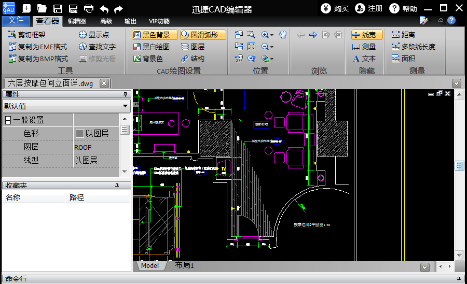Click the Find Text tool (查找文字)
This screenshot has width=467, height=284.
click(x=97, y=47)
